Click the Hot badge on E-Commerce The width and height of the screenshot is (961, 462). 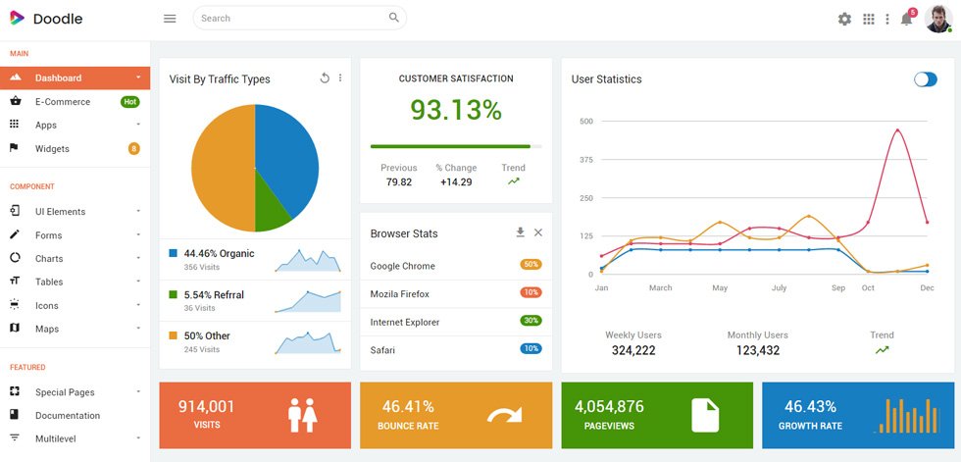point(129,102)
